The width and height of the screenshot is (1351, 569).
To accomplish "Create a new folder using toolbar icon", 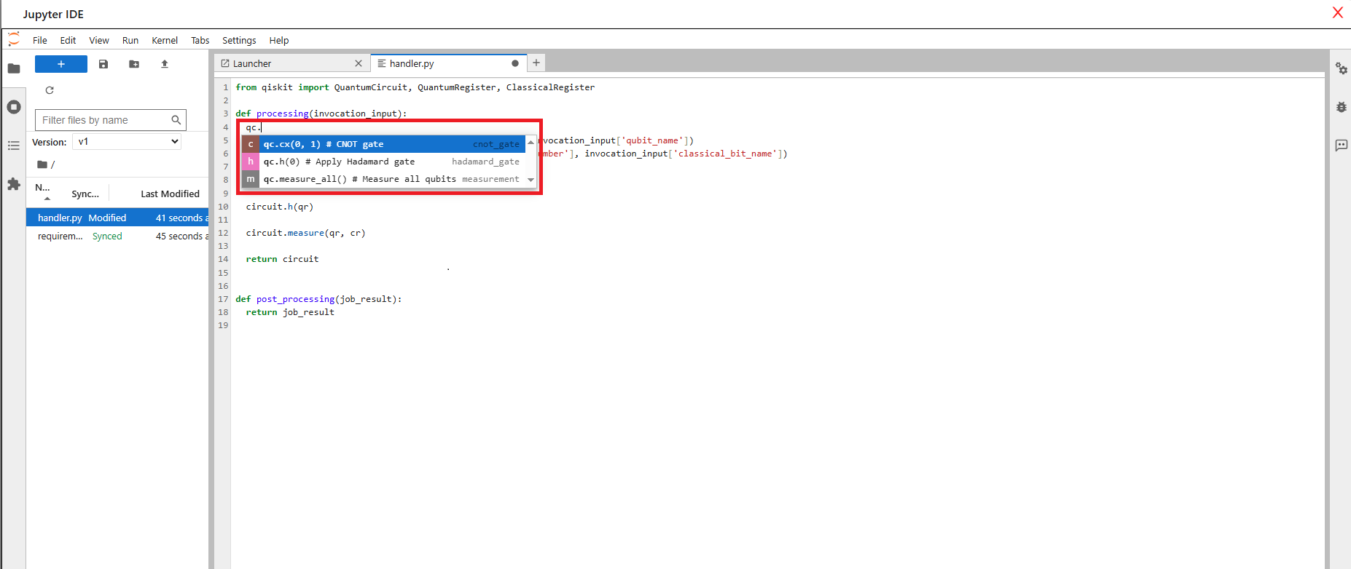I will coord(134,64).
